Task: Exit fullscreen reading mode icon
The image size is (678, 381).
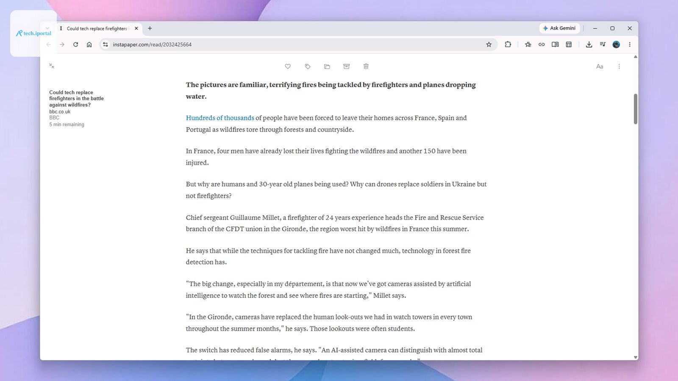Action: click(52, 66)
